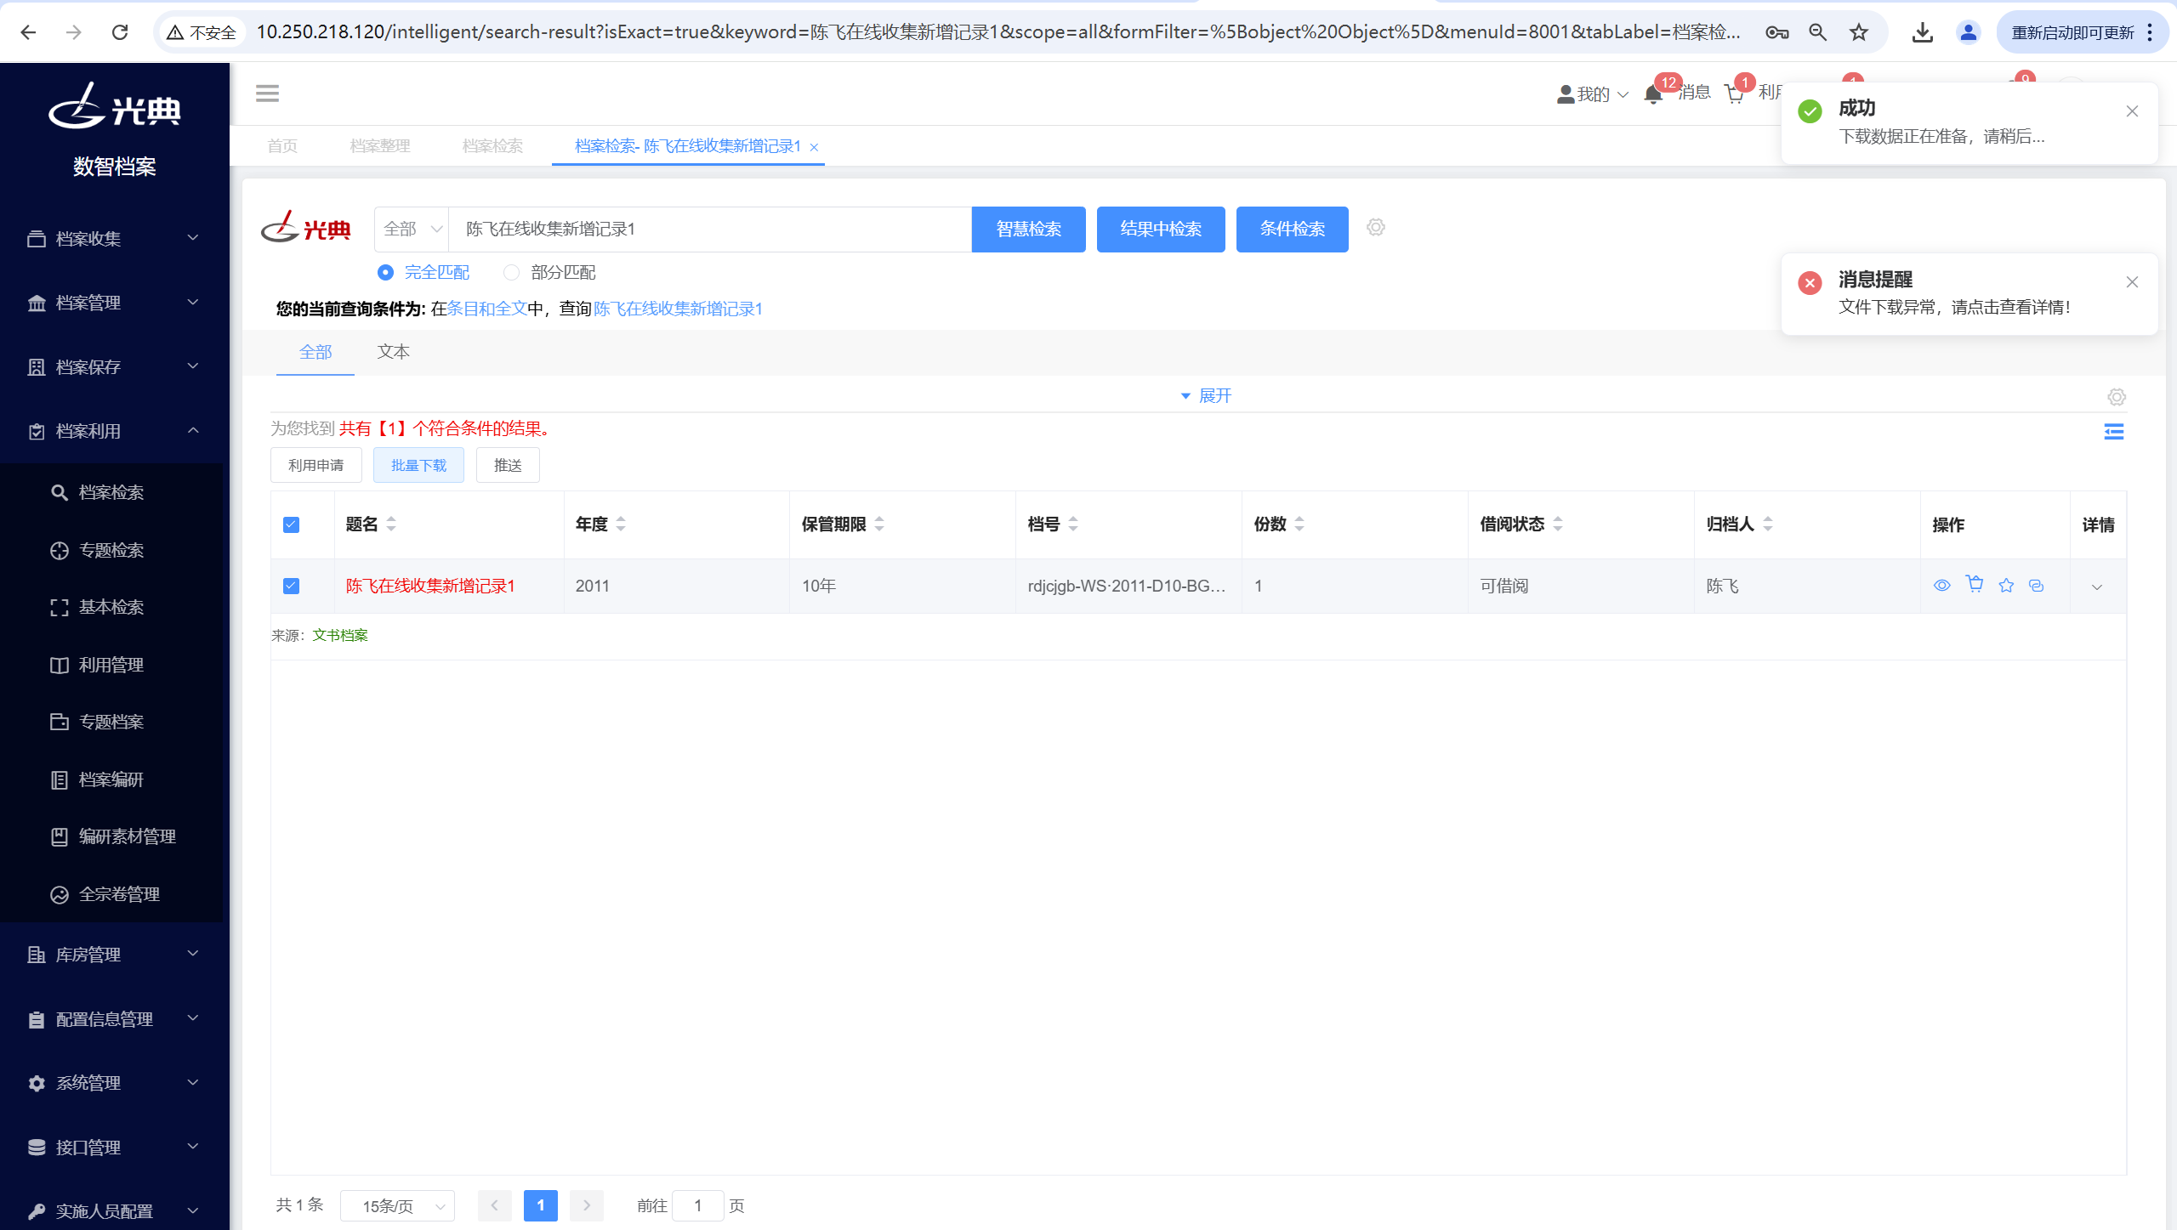Sort the table by 档号
This screenshot has height=1230, width=2177.
pos(1073,524)
